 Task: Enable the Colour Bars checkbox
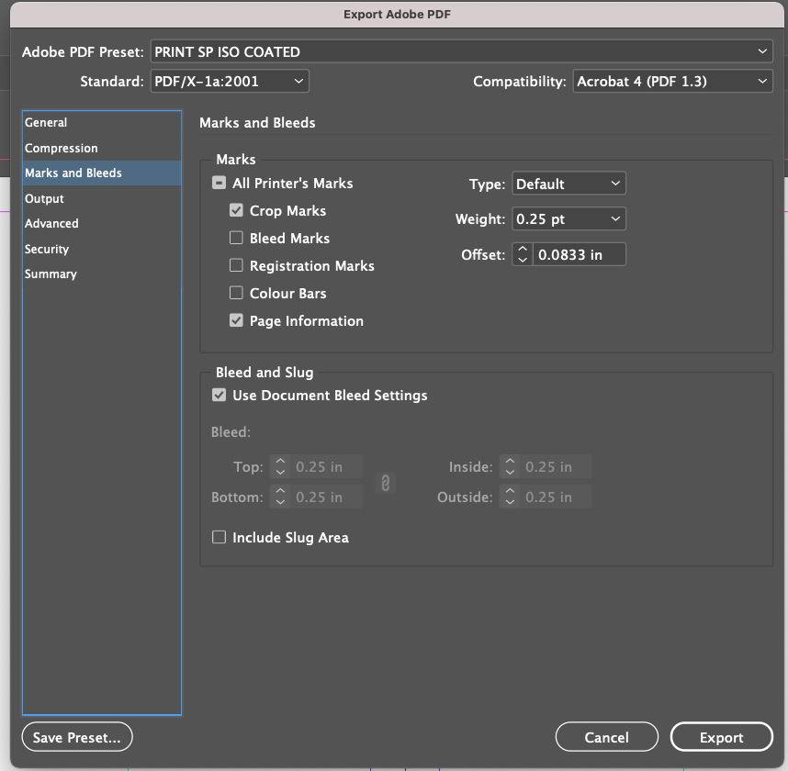(x=236, y=294)
